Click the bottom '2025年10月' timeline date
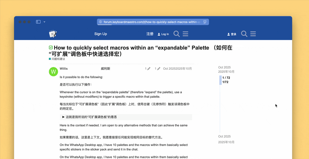The image size is (309, 159). pos(226,142)
